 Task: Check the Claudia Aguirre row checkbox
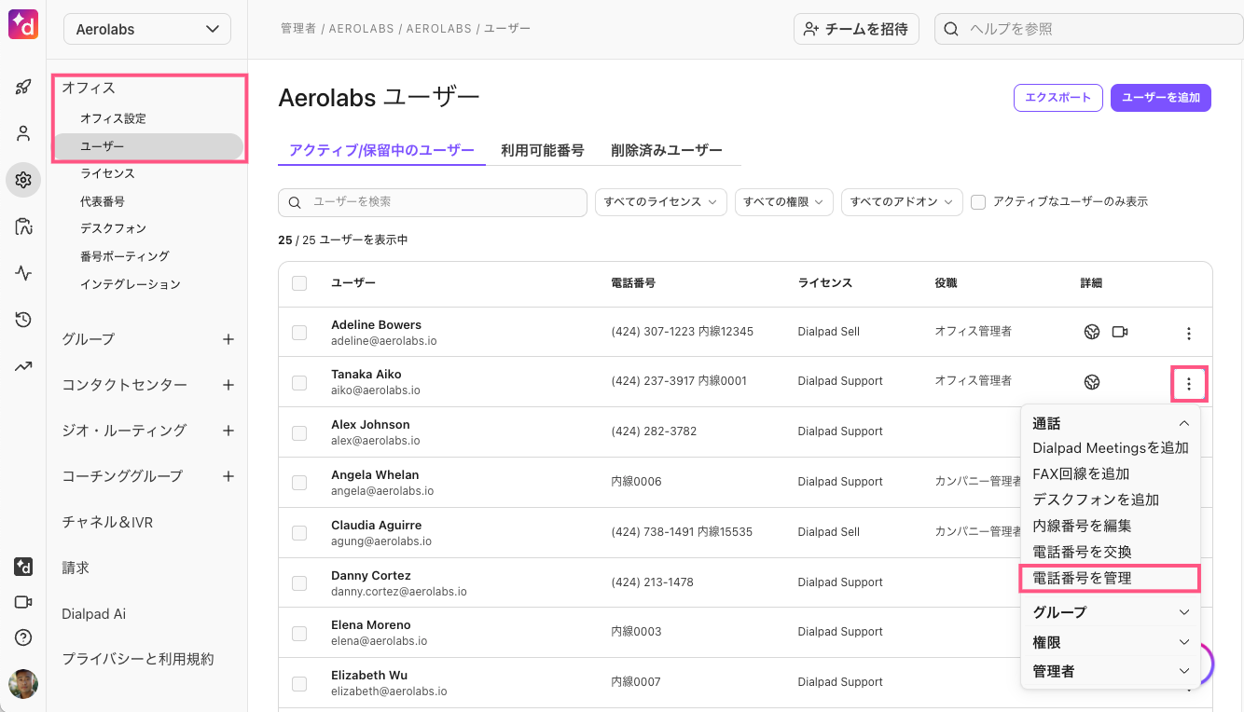click(x=299, y=533)
